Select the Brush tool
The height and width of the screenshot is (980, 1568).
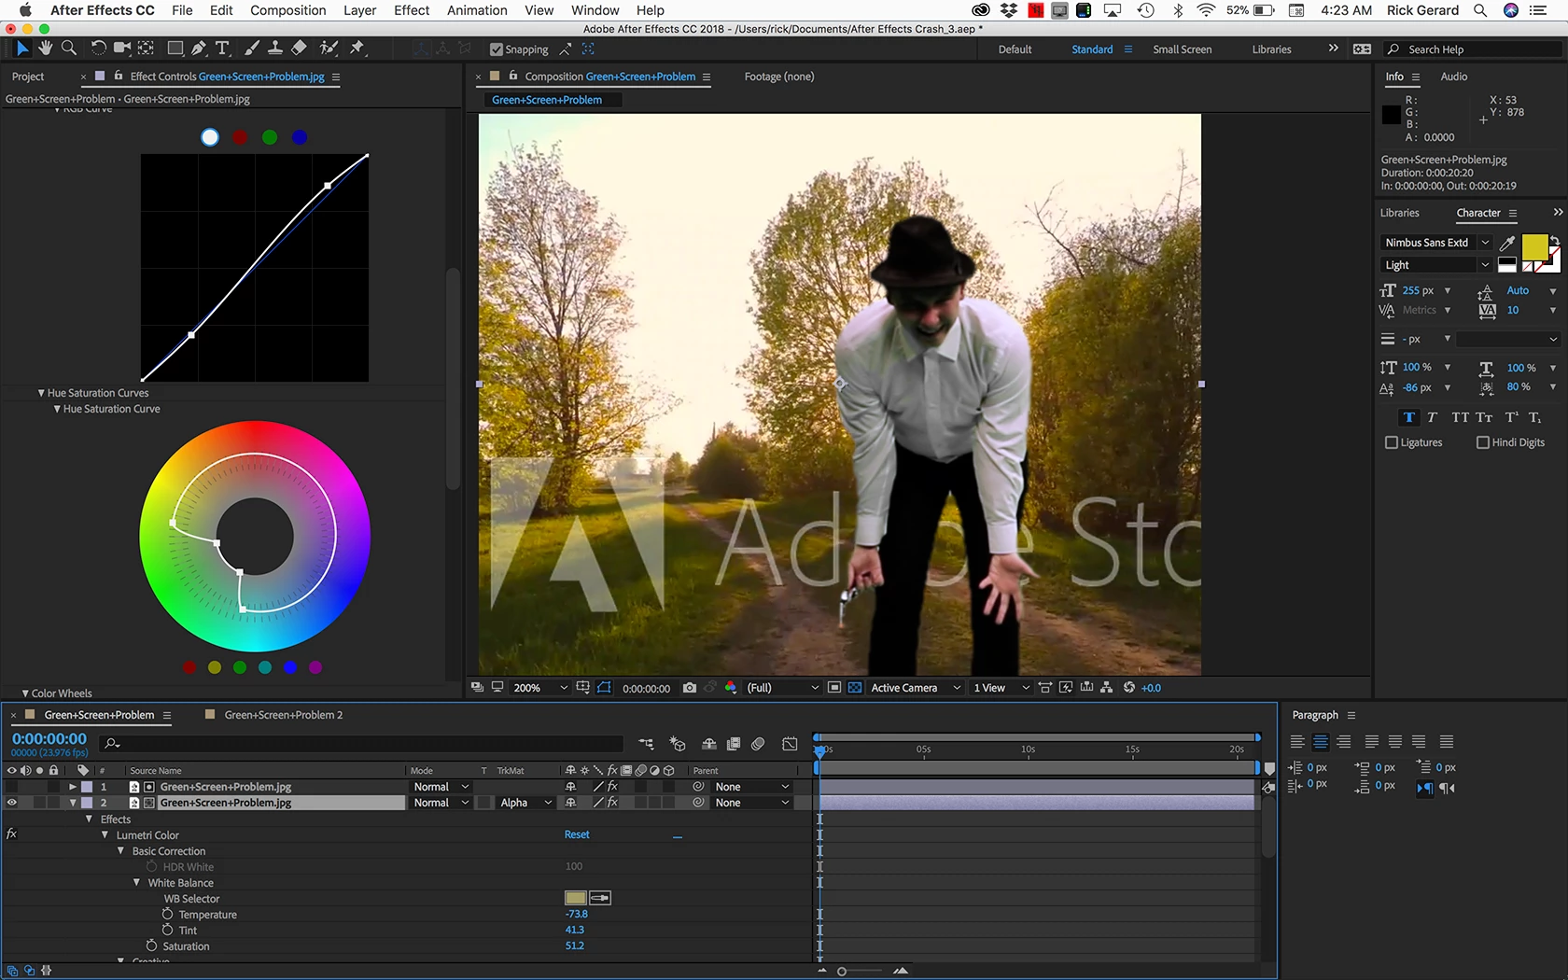(x=252, y=48)
